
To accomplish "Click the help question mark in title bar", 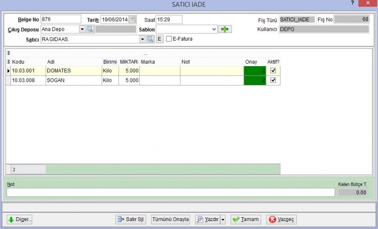I will click(352, 3).
